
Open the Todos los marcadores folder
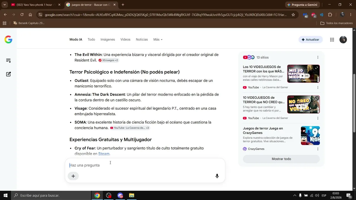(337, 23)
